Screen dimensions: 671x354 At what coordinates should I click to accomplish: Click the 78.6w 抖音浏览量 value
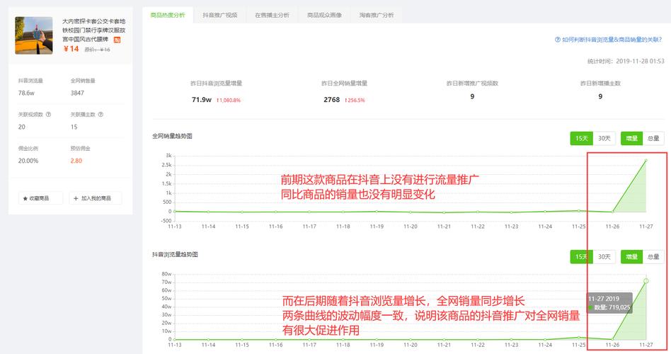[x=26, y=93]
